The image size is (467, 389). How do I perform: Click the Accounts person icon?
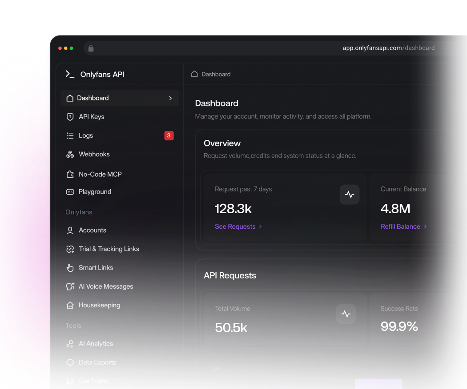point(70,230)
